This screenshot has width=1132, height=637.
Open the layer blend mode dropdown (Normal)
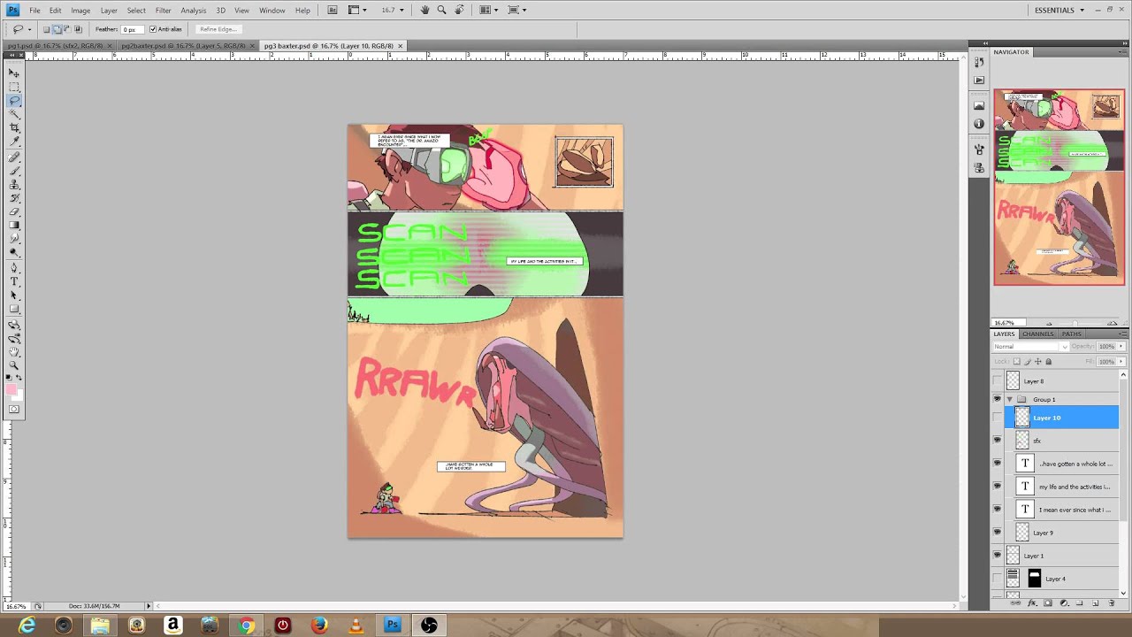[1030, 346]
